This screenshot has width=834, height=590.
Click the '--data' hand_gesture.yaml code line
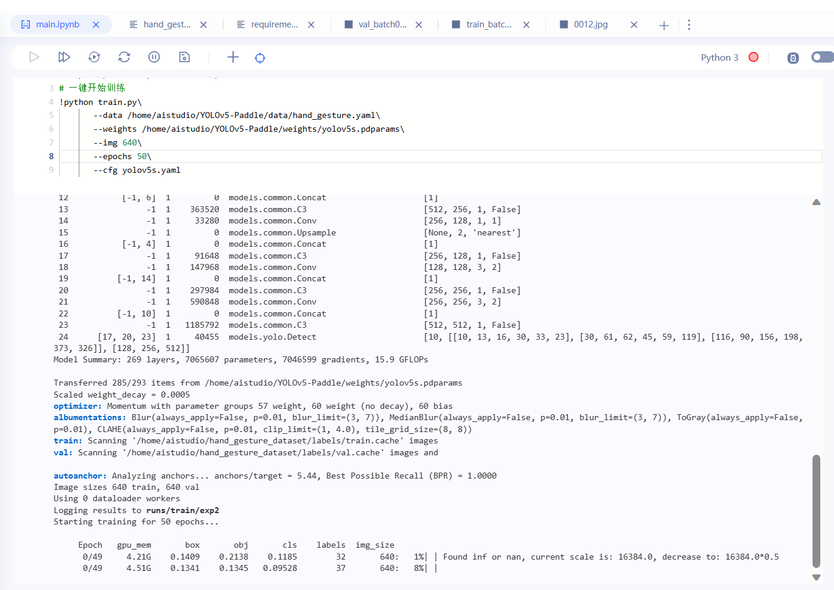tap(237, 116)
